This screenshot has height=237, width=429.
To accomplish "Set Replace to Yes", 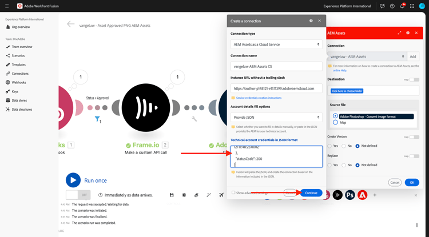I will (329, 165).
